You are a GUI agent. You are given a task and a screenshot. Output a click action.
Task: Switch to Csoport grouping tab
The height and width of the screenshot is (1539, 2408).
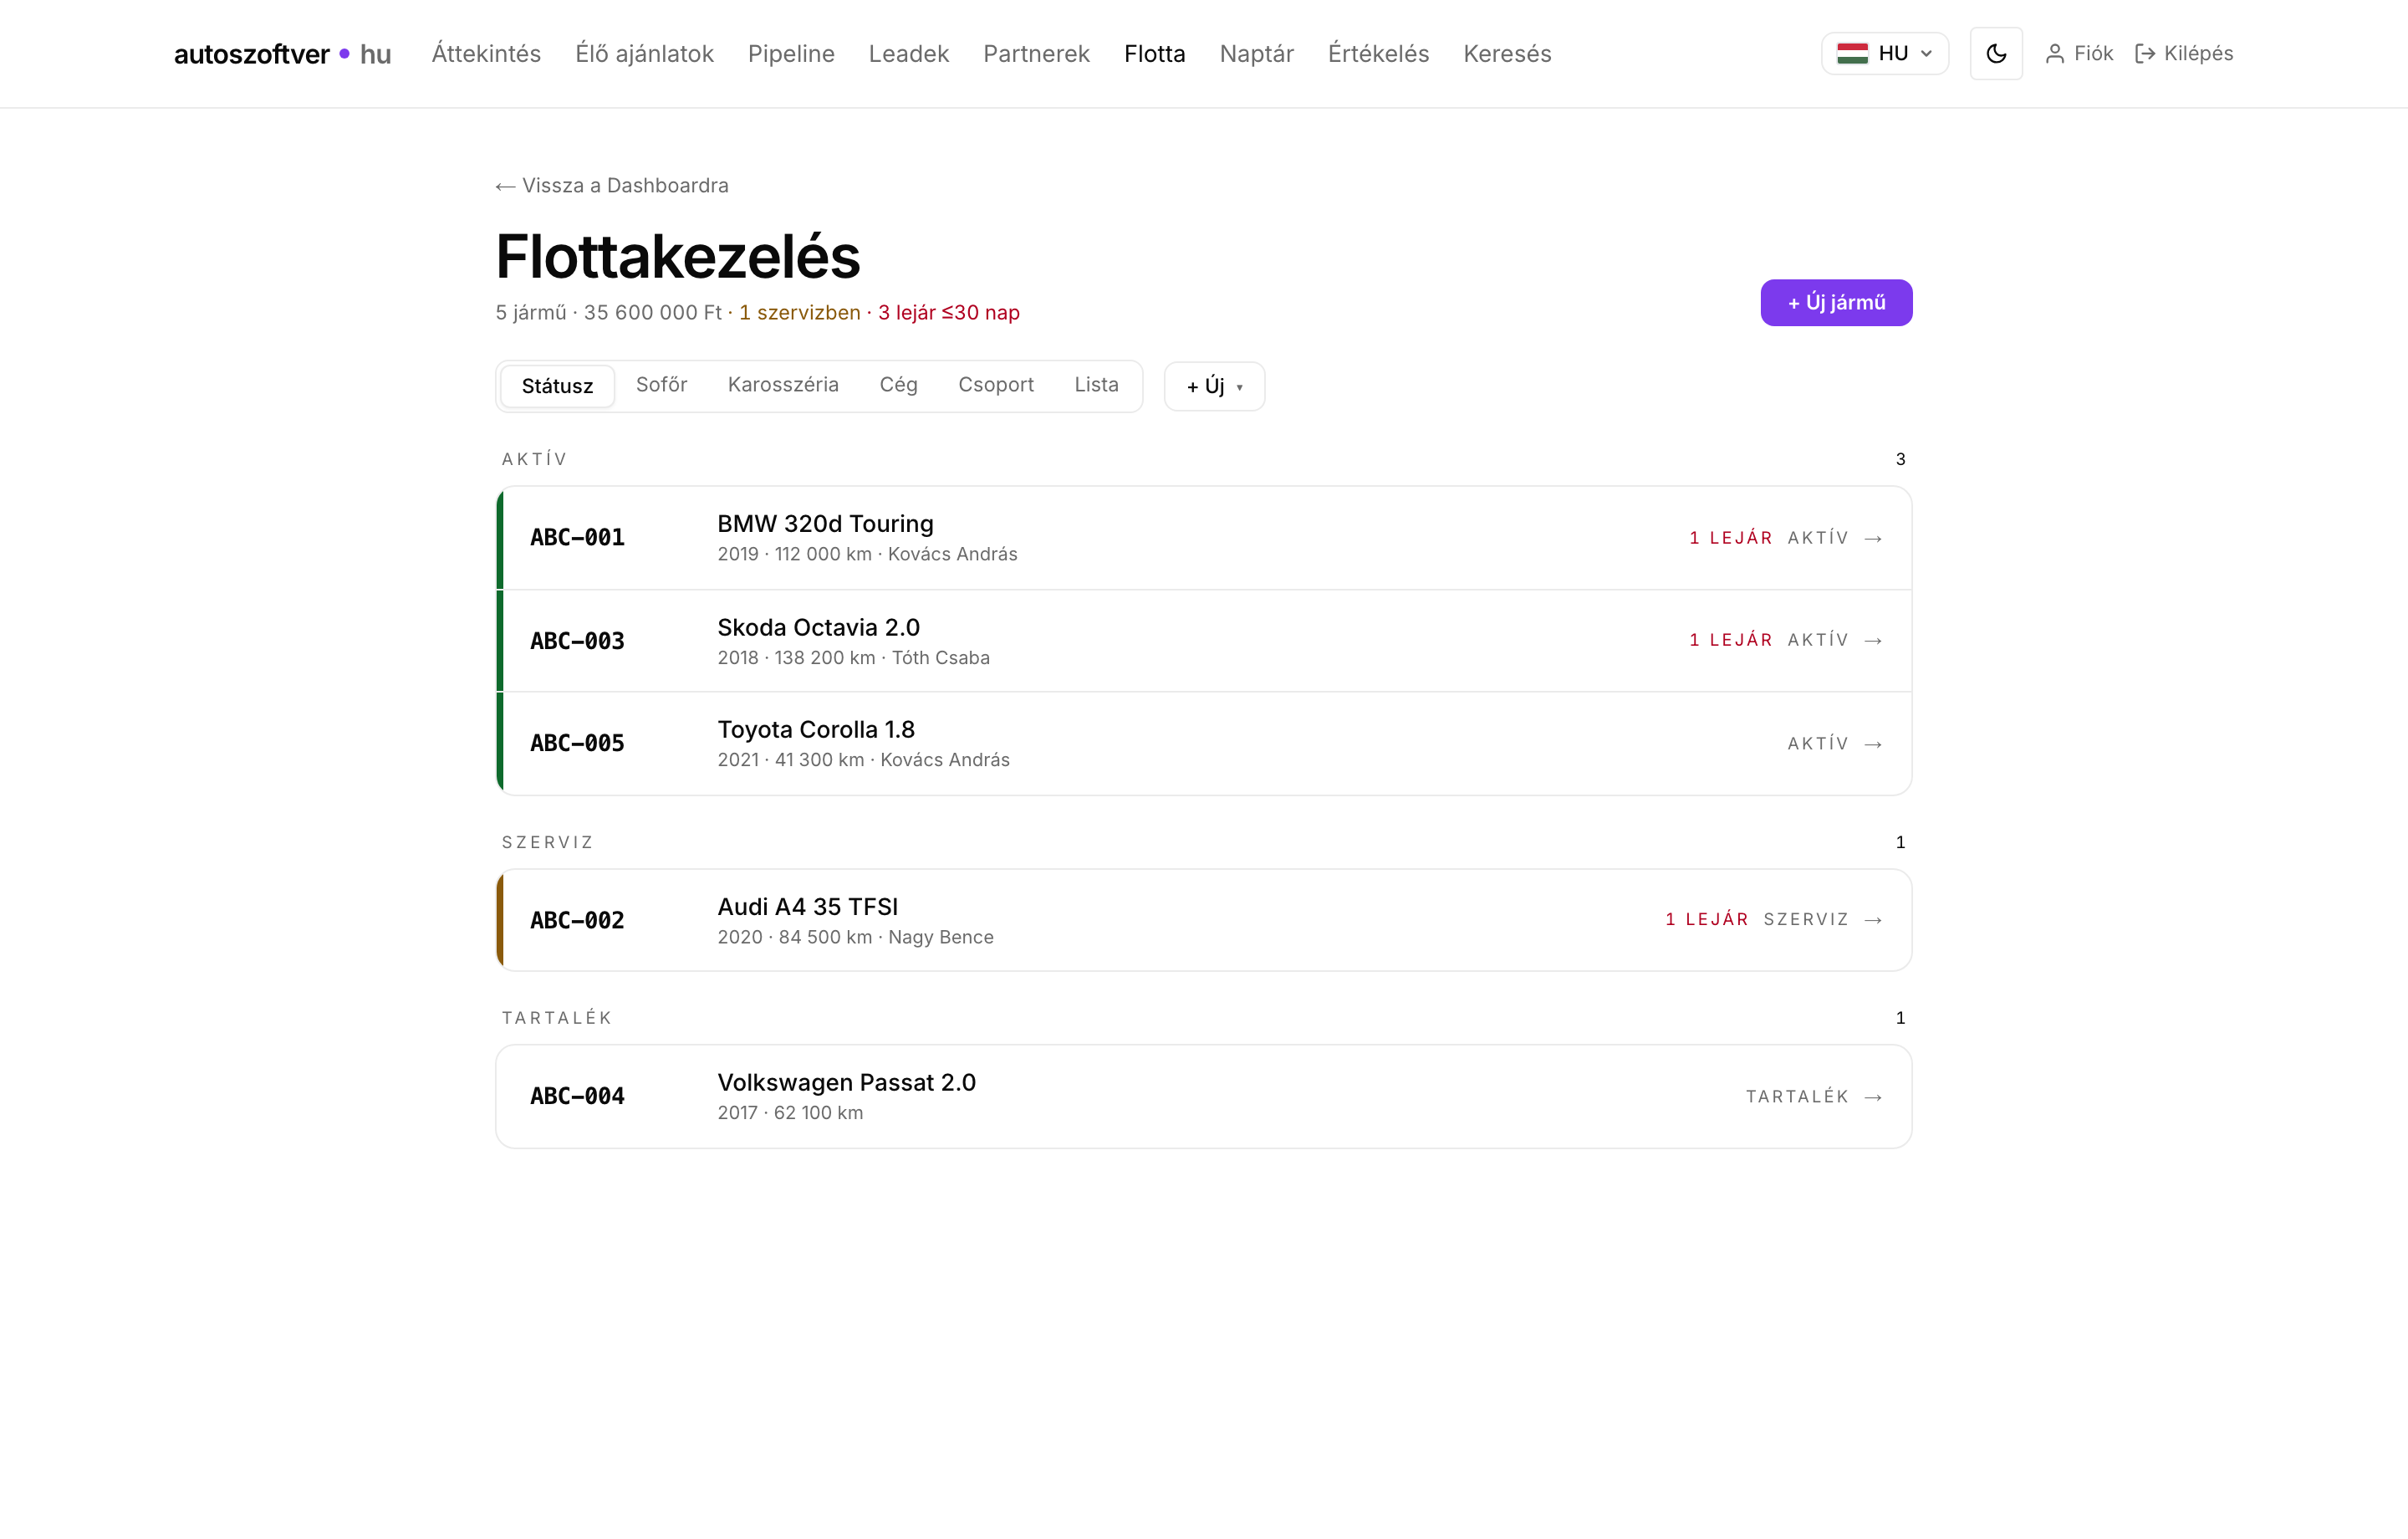point(995,386)
